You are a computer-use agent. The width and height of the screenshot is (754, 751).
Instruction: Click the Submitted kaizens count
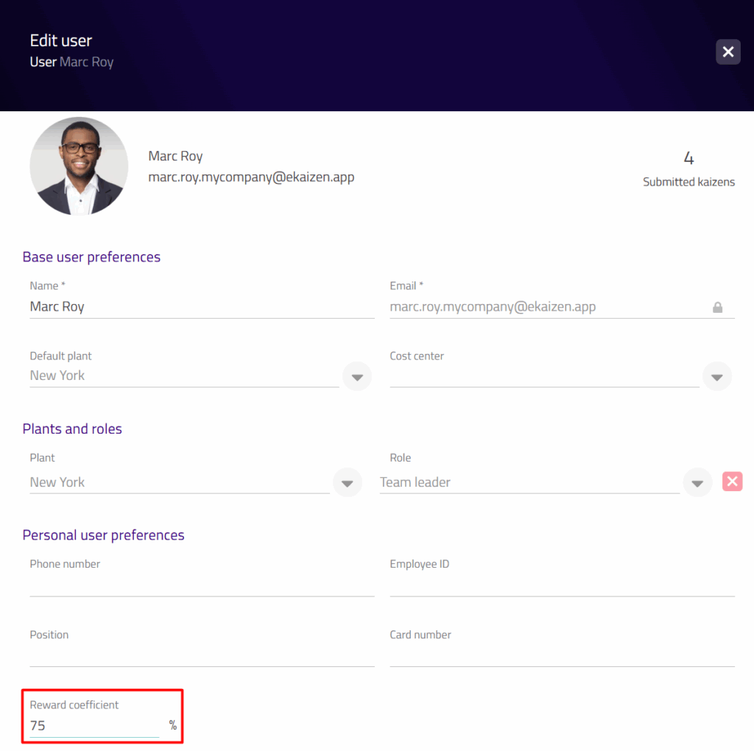point(688,158)
